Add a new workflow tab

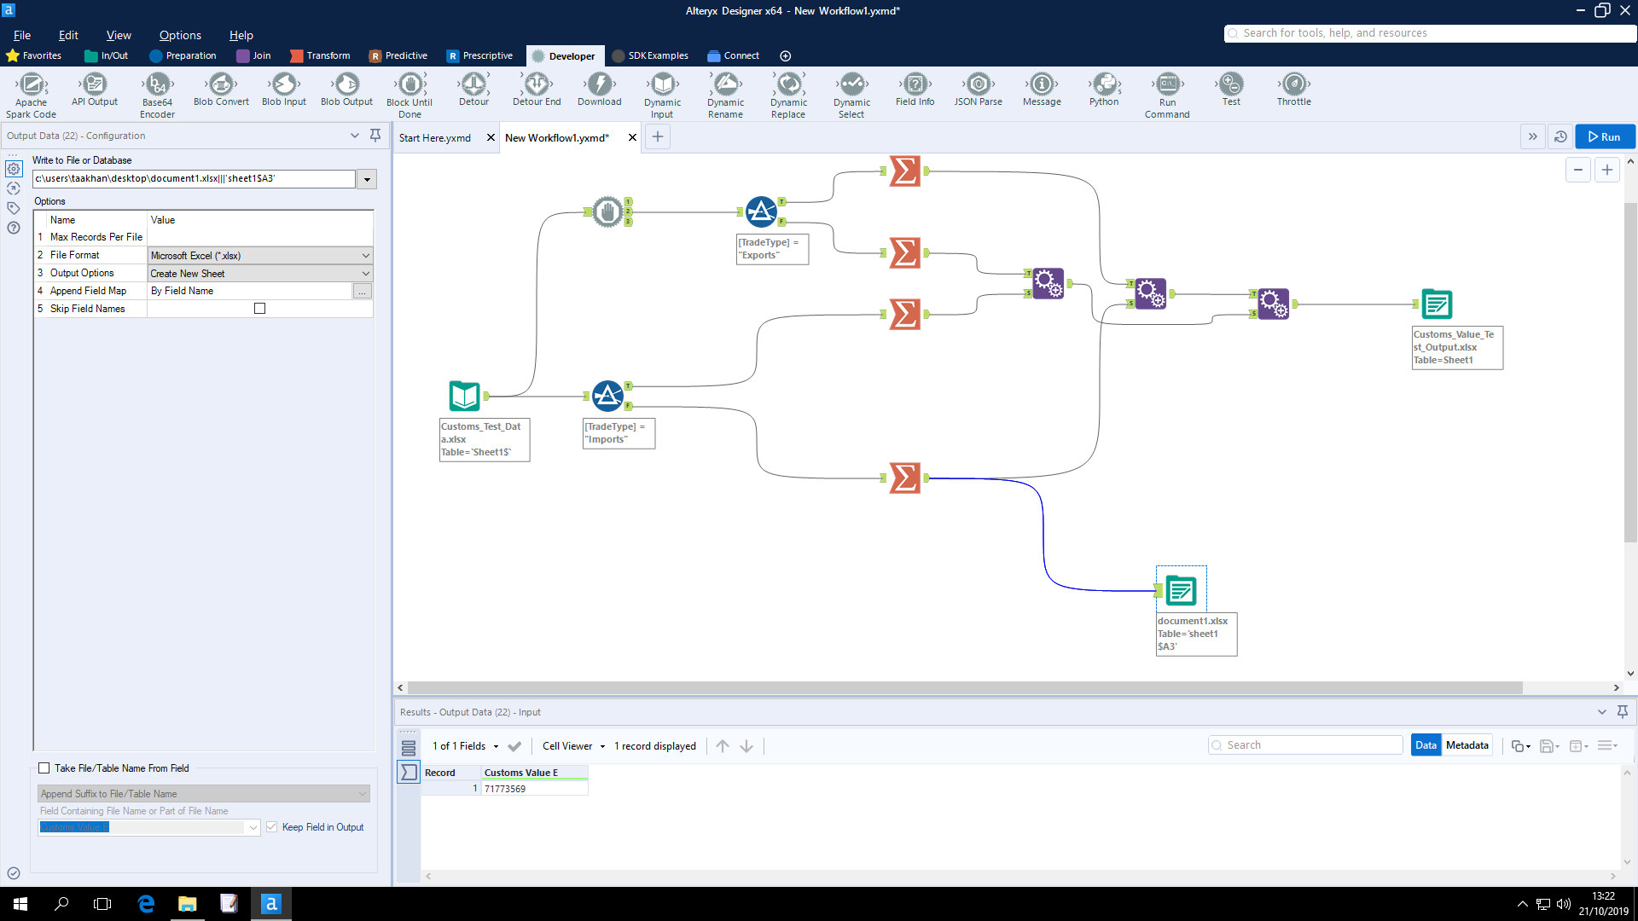658,136
